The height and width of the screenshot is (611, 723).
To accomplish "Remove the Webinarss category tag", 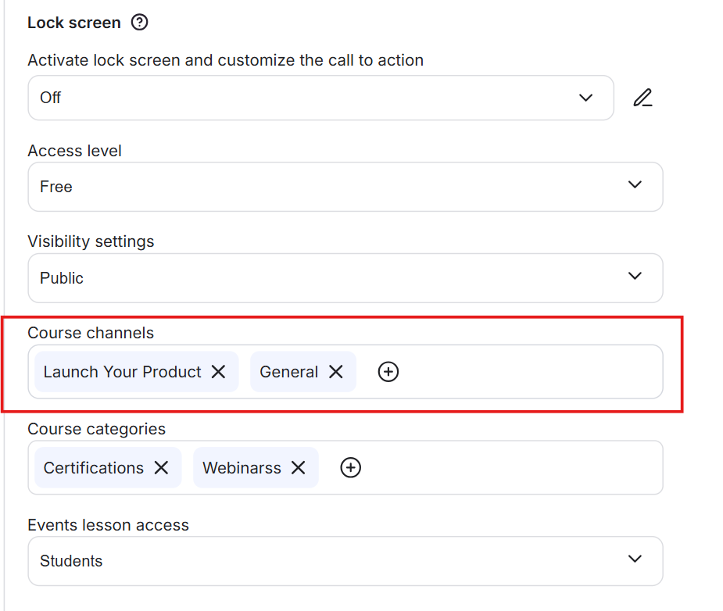I will 299,467.
